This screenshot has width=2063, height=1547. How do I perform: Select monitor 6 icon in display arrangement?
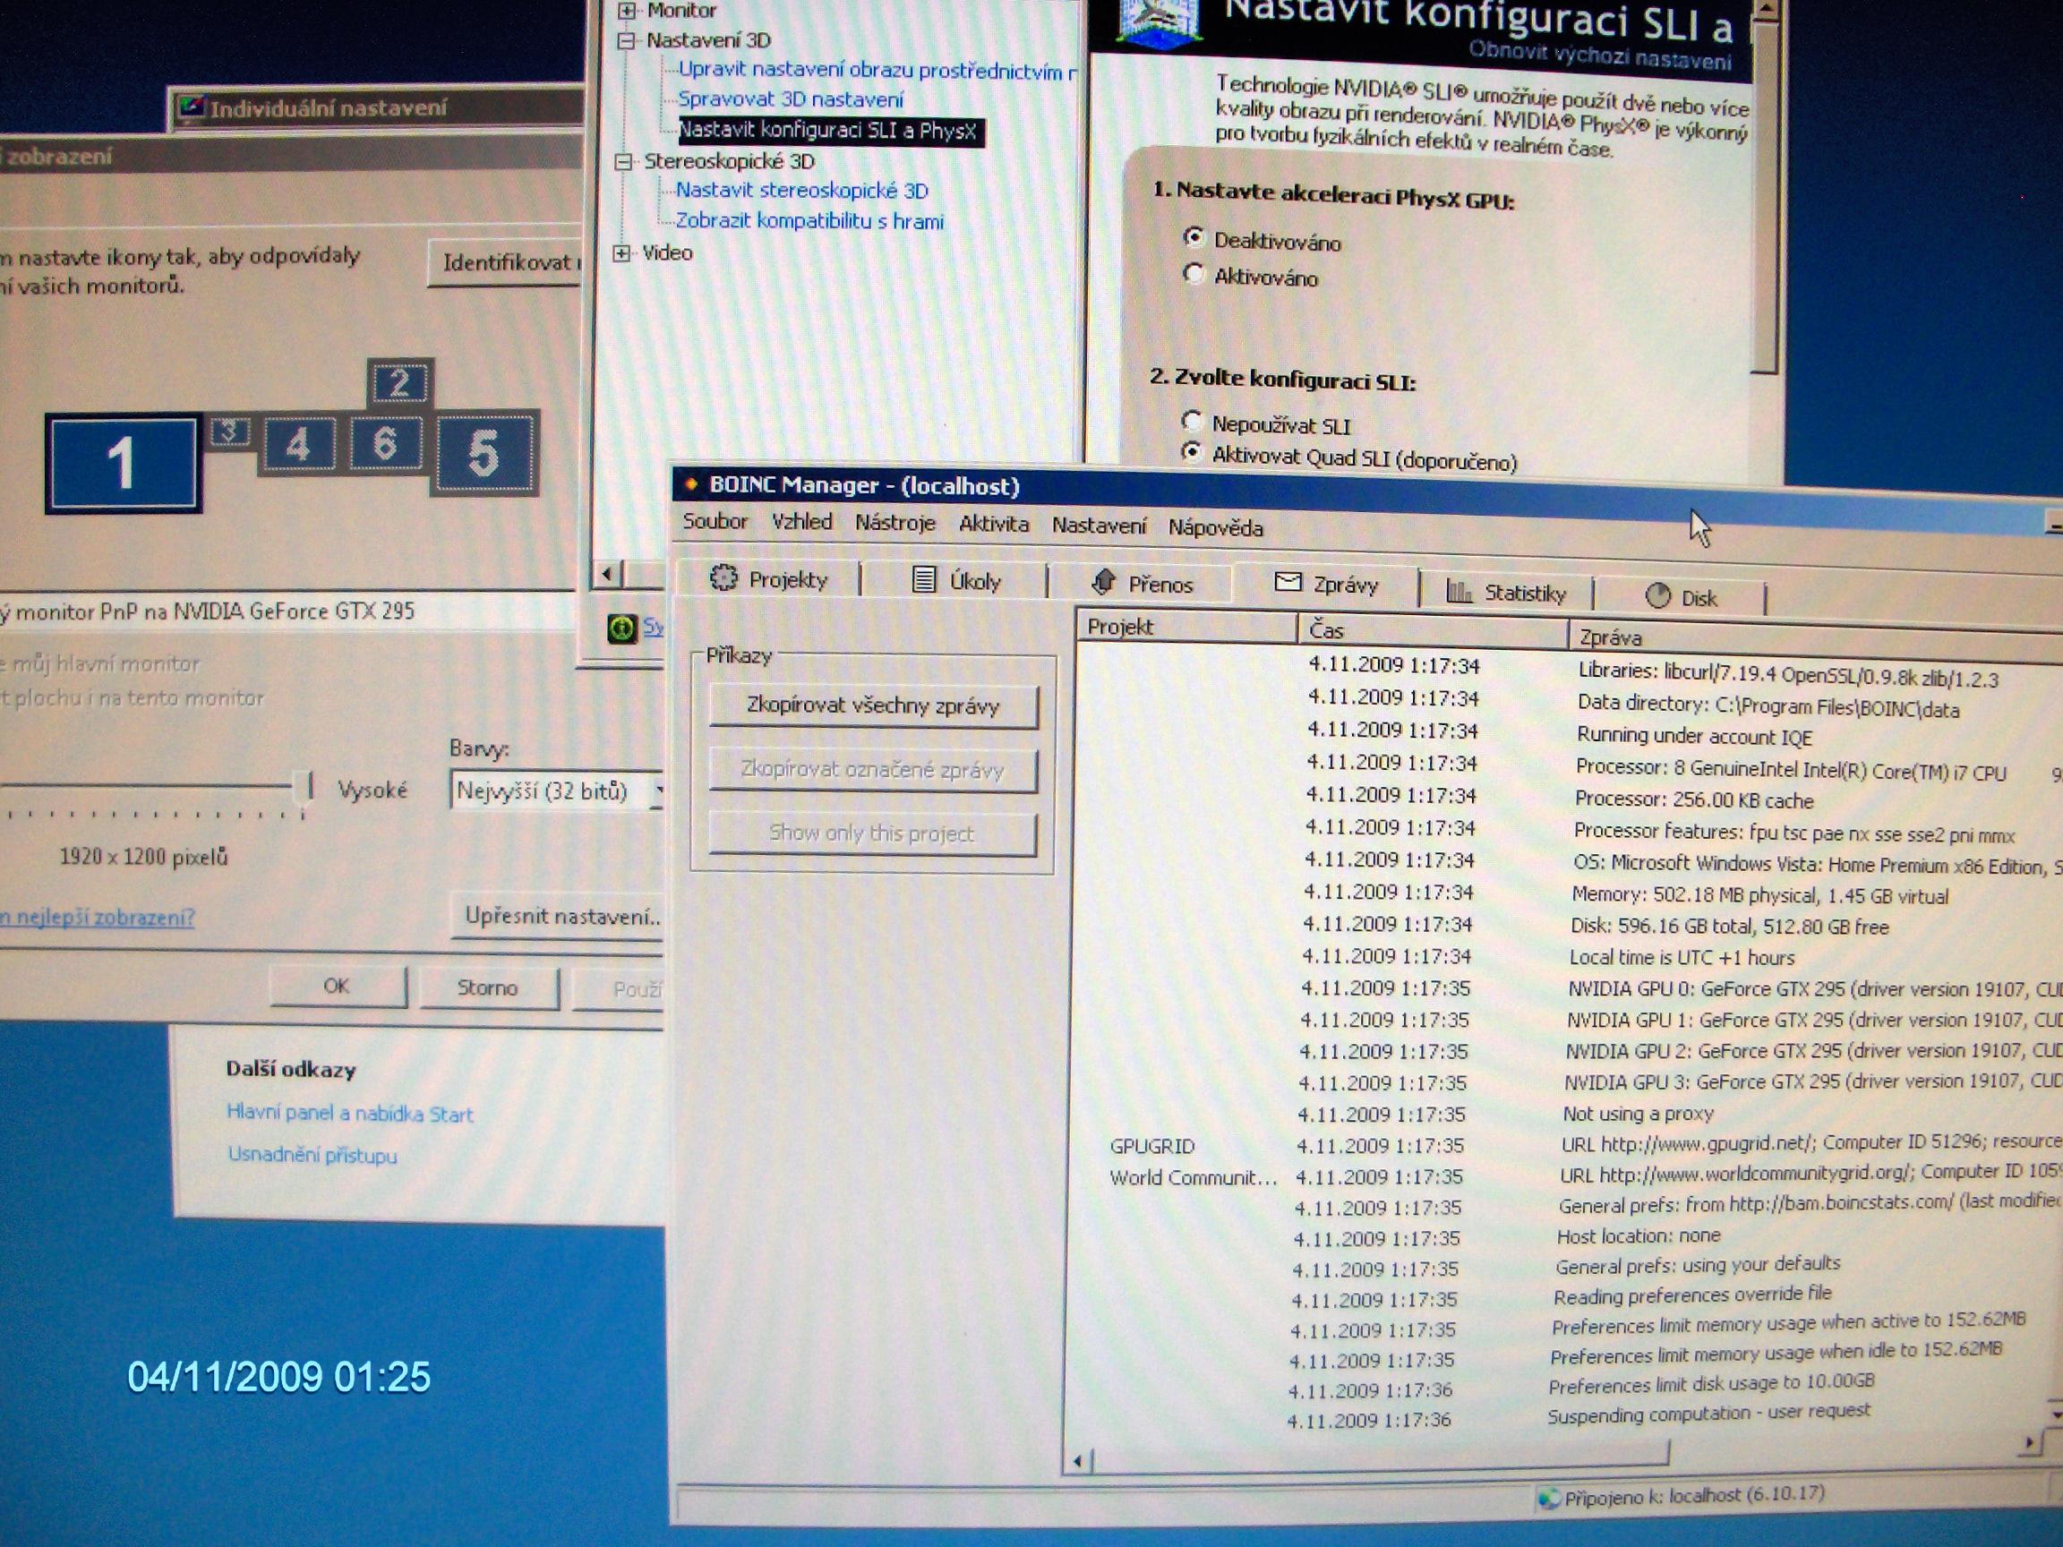[384, 444]
